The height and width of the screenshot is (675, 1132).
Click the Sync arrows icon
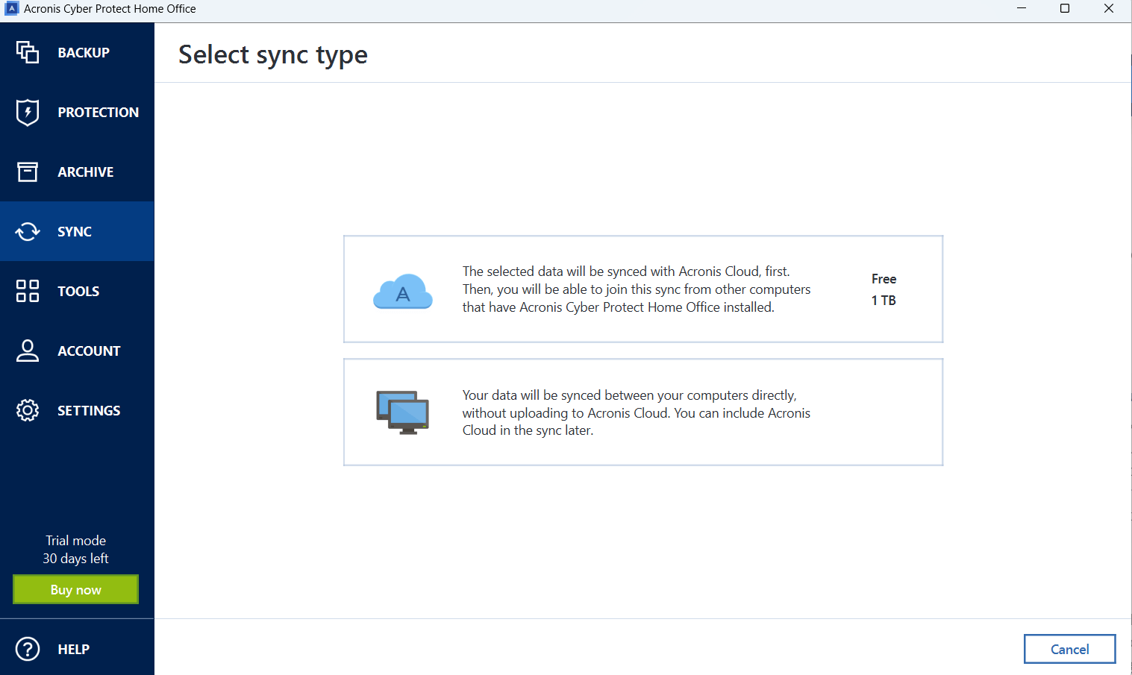point(28,231)
